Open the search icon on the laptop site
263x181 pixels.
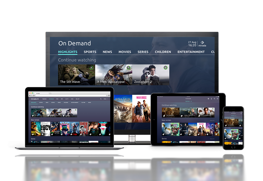[x=101, y=99]
